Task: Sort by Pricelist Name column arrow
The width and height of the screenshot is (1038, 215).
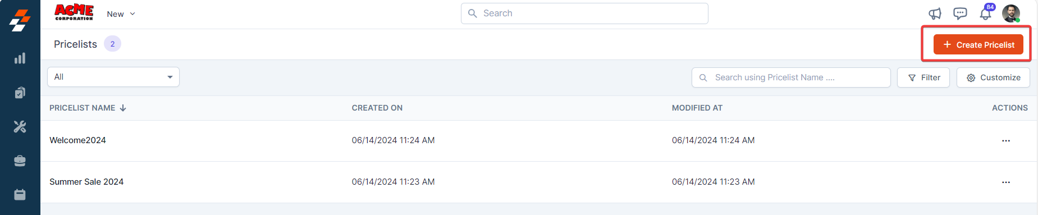Action: 123,108
